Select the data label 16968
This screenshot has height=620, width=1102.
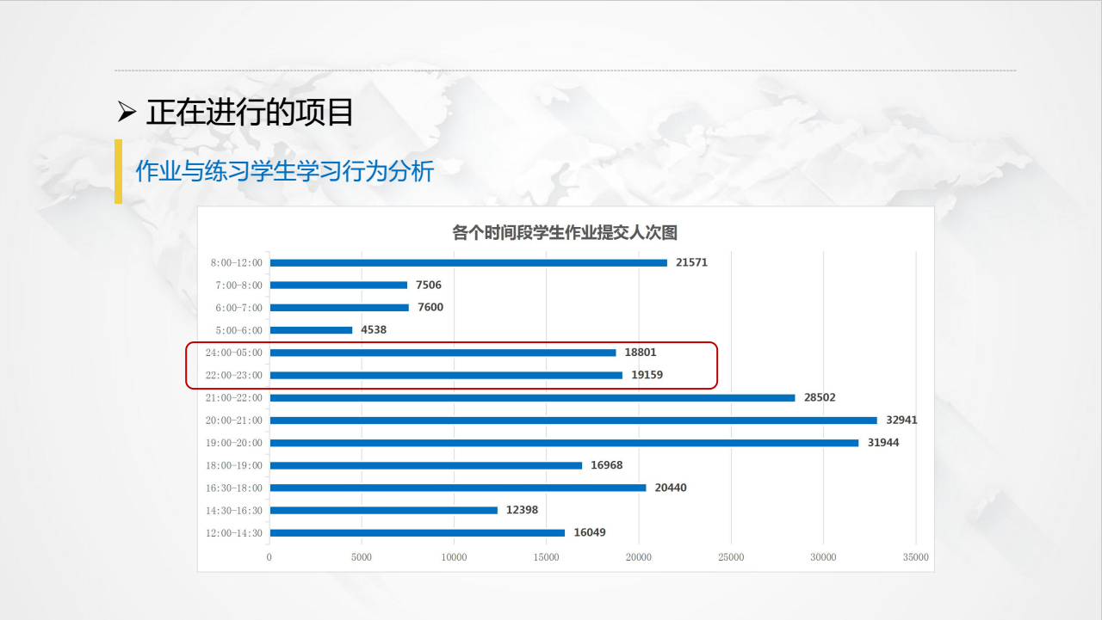pyautogui.click(x=607, y=465)
